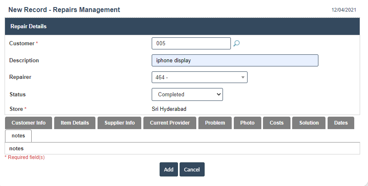The height and width of the screenshot is (186, 368).
Task: Select the Solution tab
Action: [x=309, y=123]
